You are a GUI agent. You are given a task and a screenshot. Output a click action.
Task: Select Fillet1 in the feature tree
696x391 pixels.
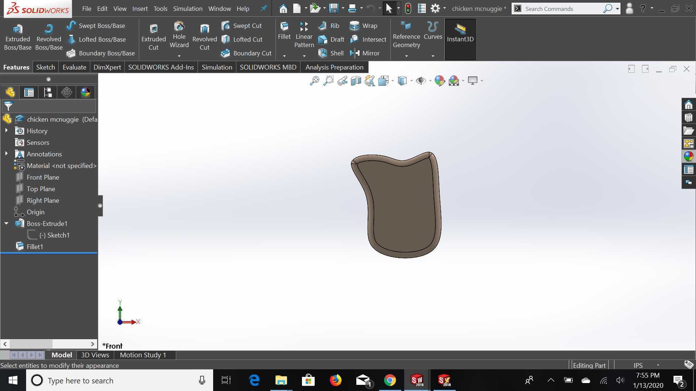[x=35, y=247]
